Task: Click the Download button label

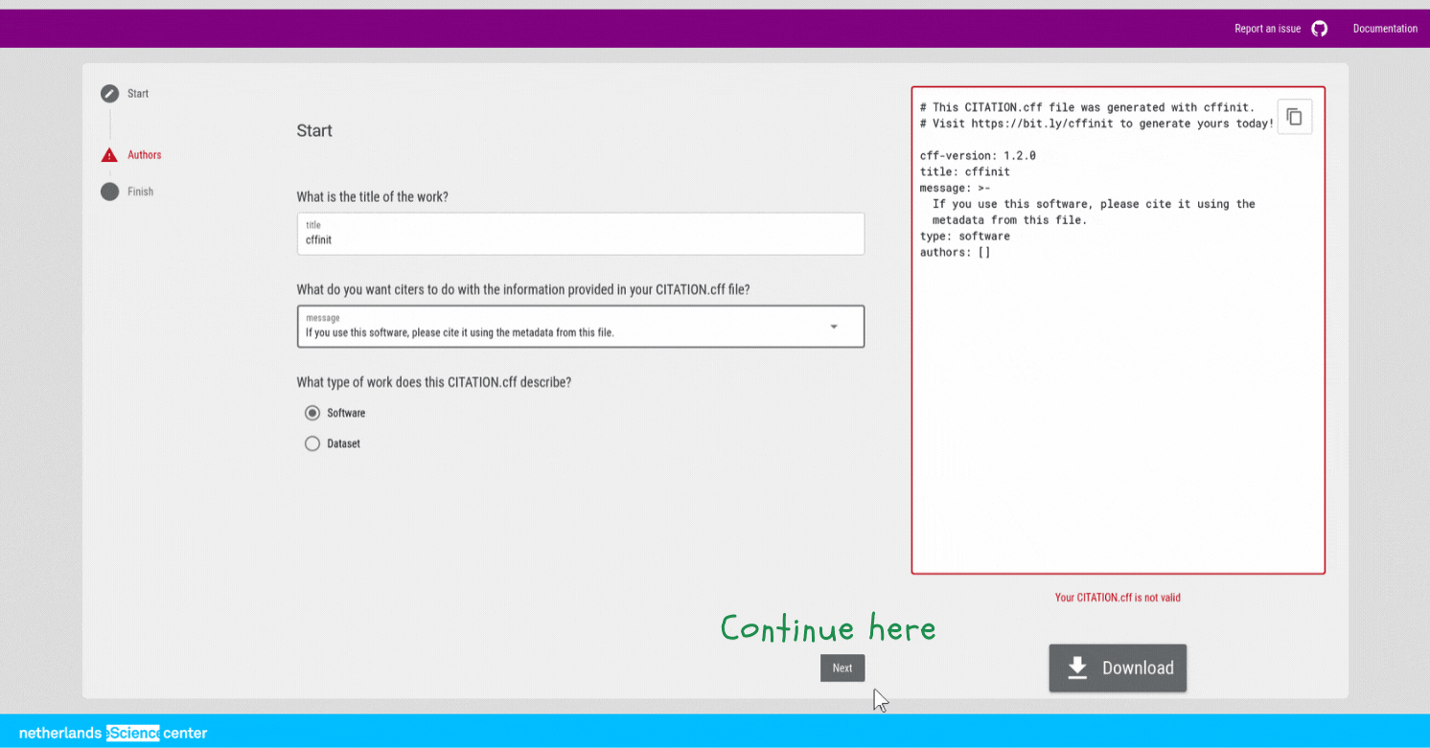Action: (1138, 669)
